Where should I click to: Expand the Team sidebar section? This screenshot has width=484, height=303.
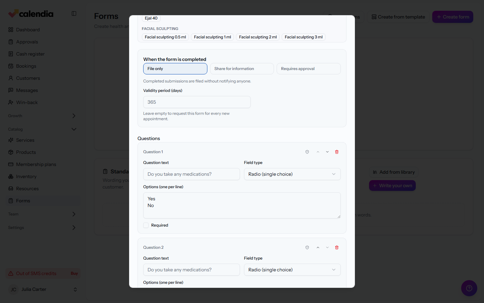[42, 214]
